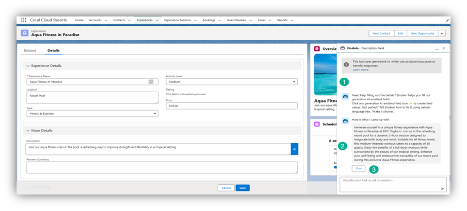The height and width of the screenshot is (211, 467).
Task: Open the Accounts tab dropdown chevron
Action: click(106, 20)
